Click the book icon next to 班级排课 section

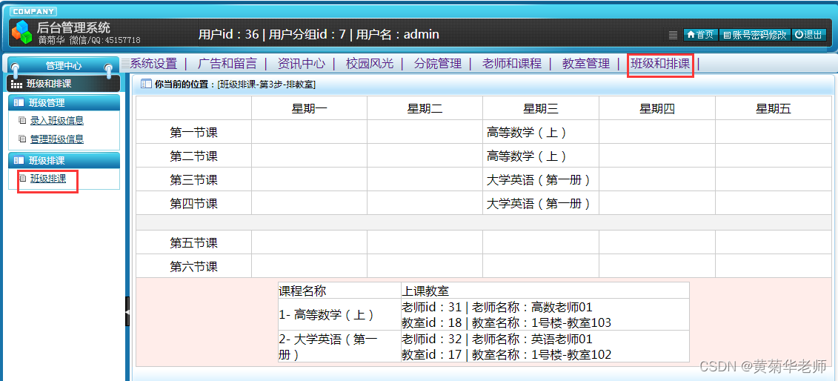coord(19,160)
